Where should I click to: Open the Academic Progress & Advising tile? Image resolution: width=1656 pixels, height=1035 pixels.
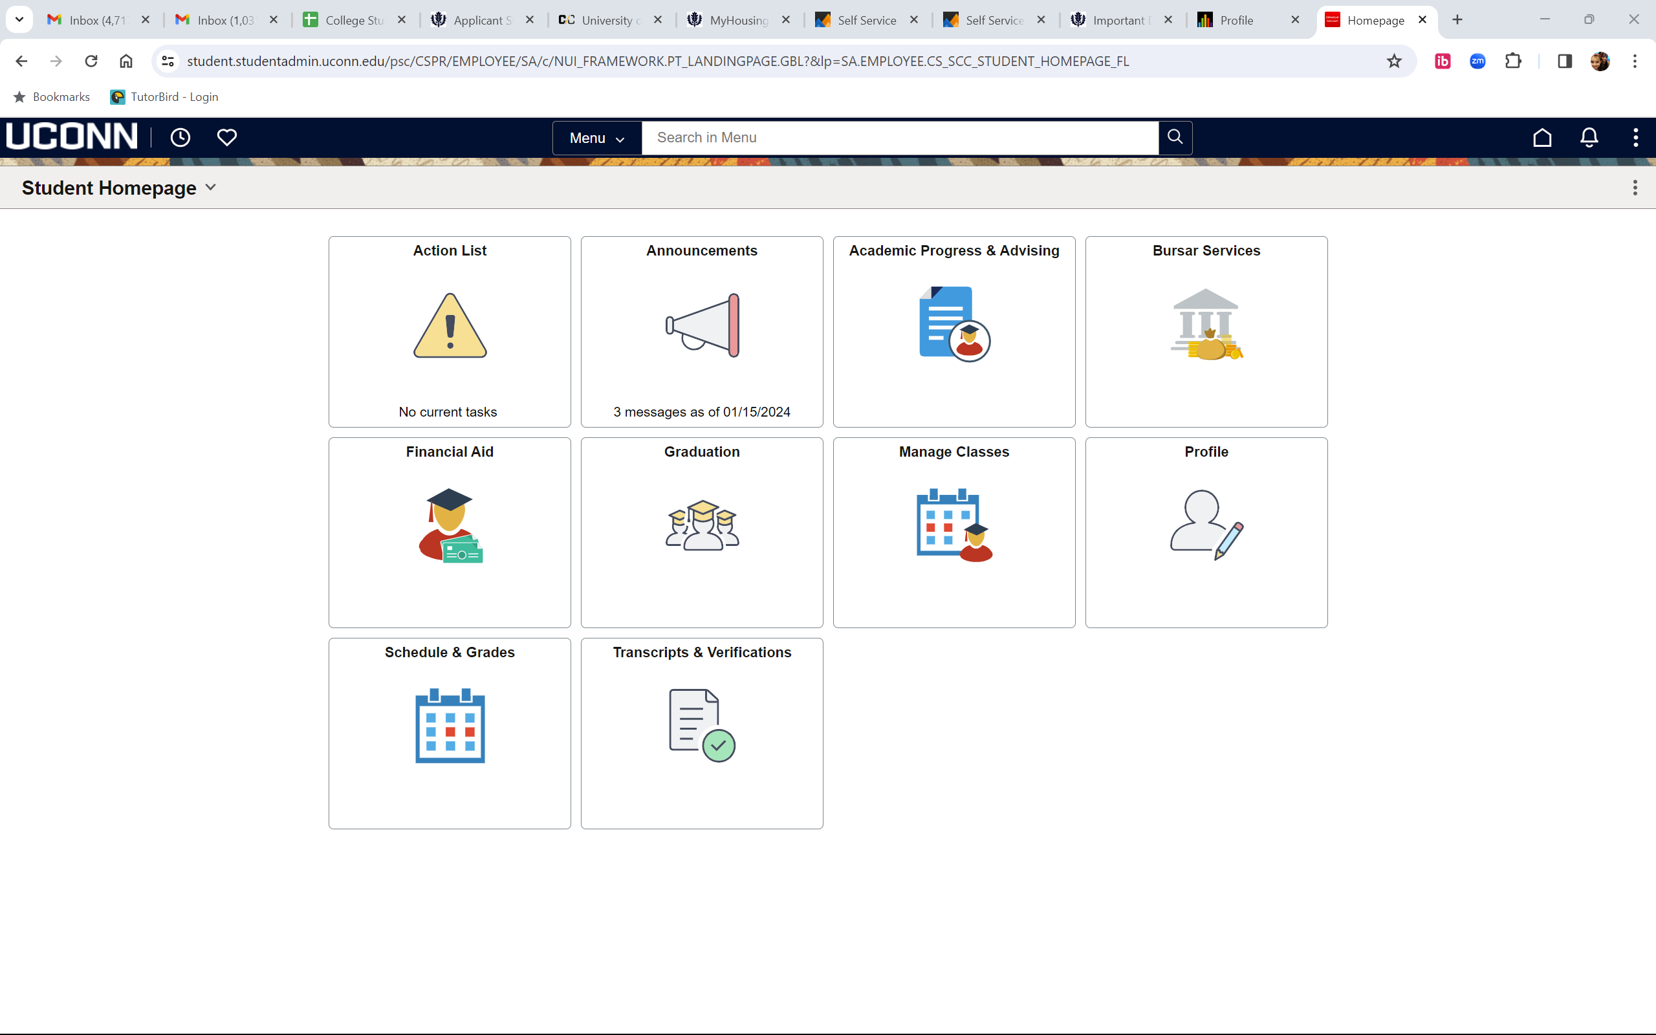click(953, 331)
